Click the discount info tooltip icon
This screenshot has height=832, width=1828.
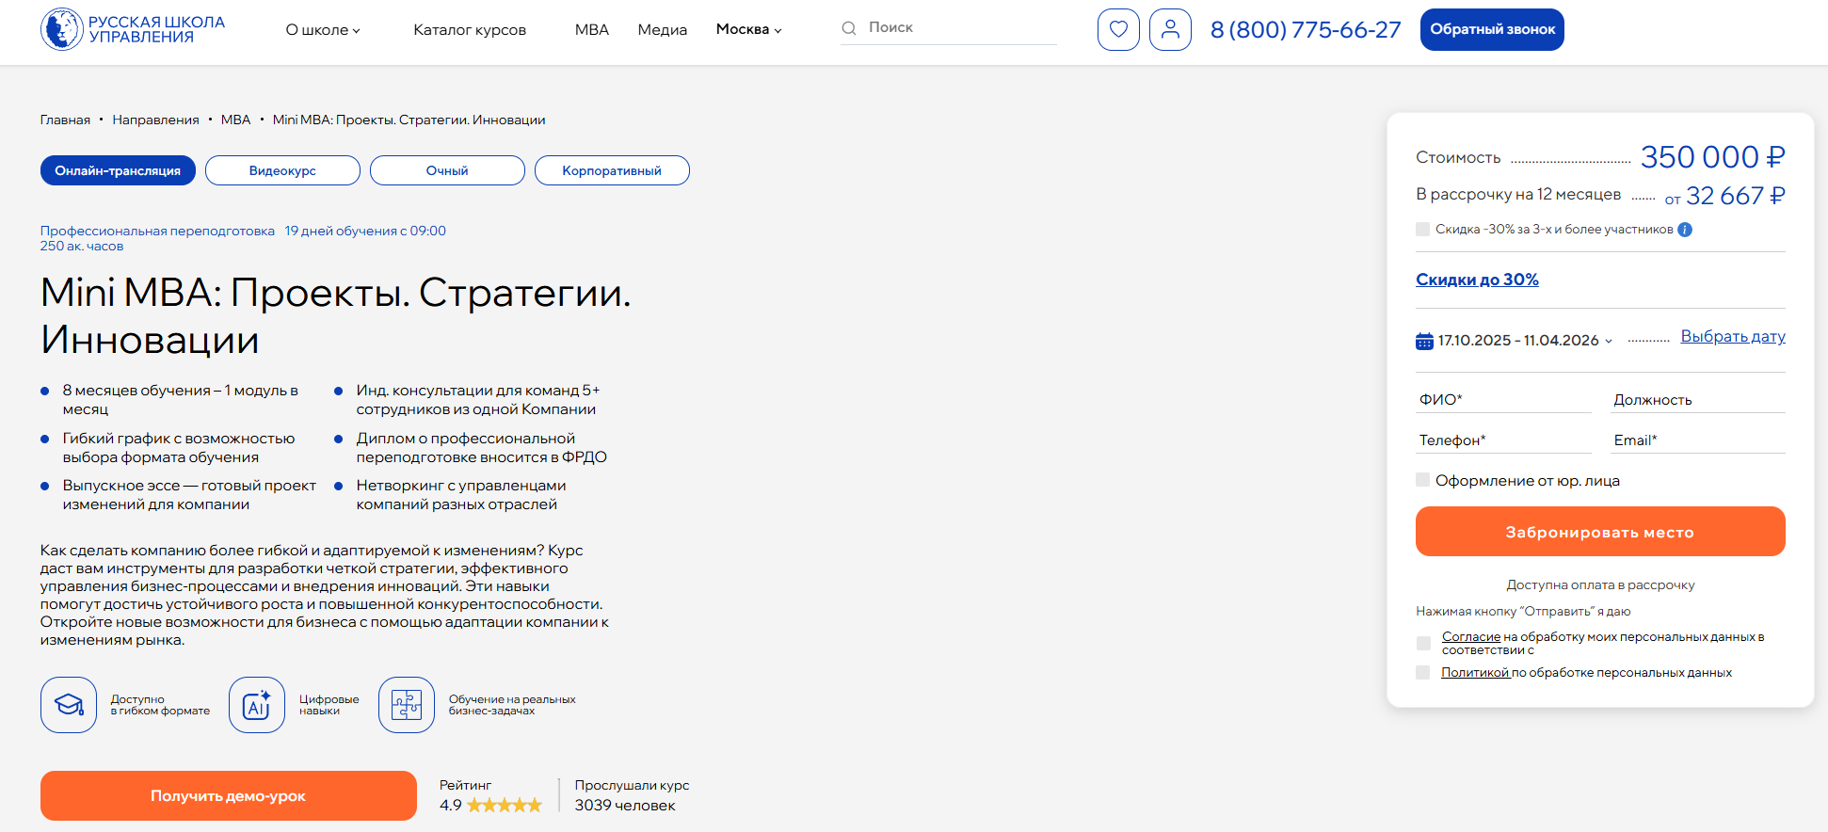point(1685,230)
